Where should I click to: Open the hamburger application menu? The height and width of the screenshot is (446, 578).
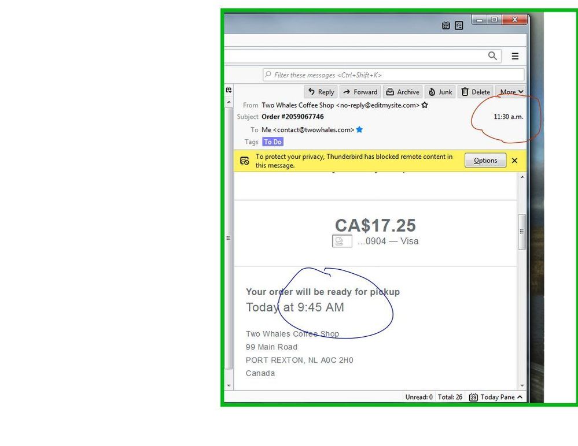(515, 56)
